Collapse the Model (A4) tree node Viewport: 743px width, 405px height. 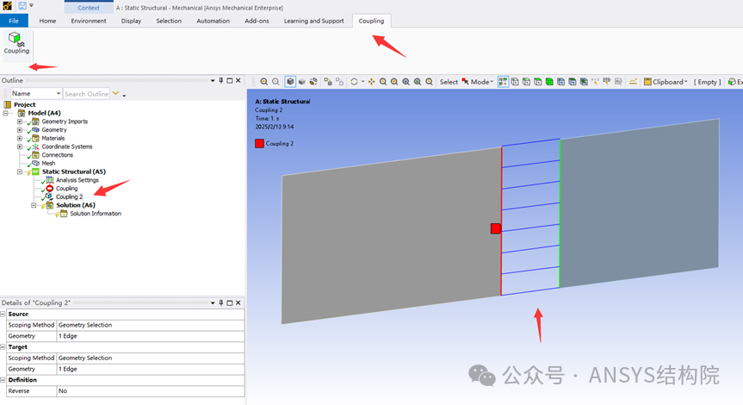pos(6,113)
